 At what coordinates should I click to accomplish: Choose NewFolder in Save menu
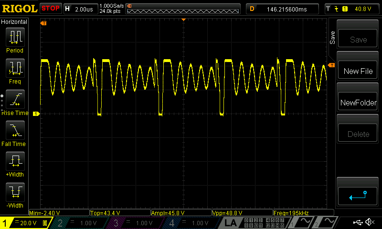coord(358,102)
